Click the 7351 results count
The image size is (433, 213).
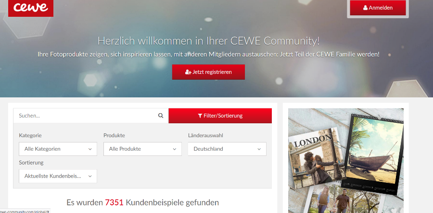(114, 203)
